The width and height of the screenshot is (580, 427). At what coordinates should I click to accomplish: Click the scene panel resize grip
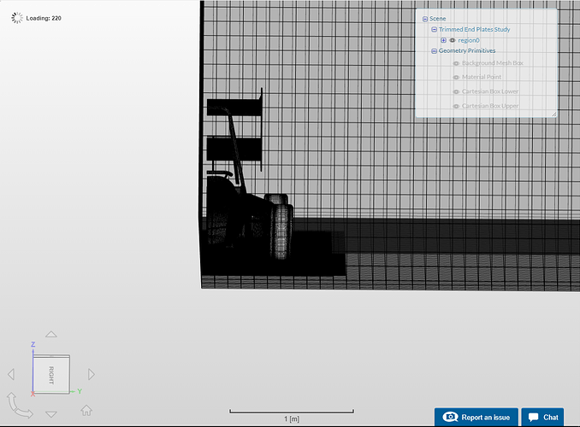pyautogui.click(x=553, y=114)
